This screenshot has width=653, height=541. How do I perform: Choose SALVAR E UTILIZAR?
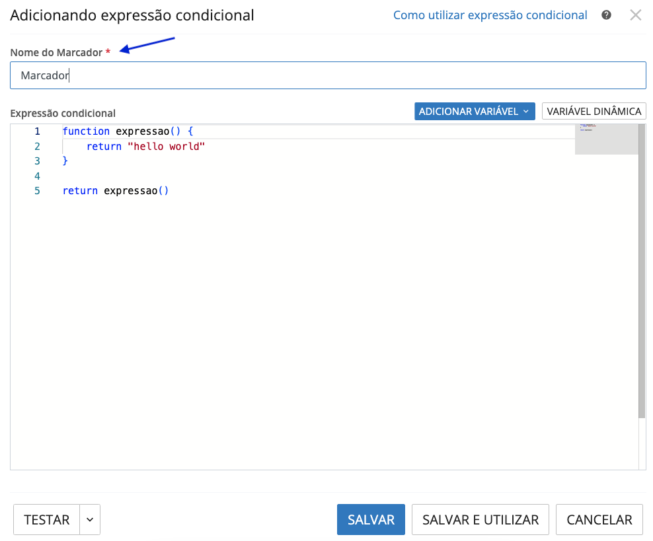point(480,520)
